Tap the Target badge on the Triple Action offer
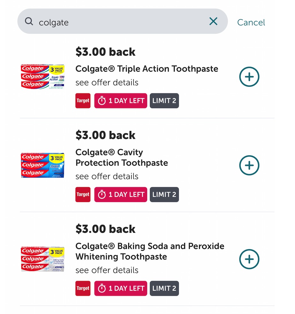The image size is (295, 314). (x=83, y=101)
